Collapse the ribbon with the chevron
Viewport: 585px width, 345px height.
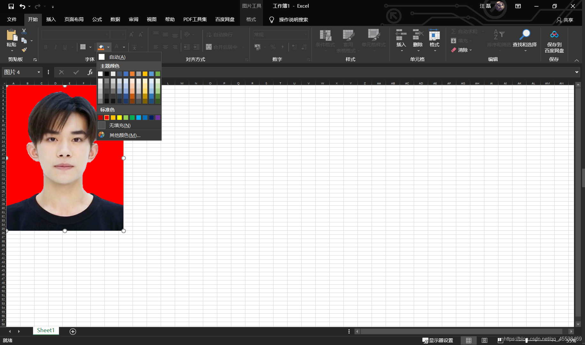click(577, 60)
